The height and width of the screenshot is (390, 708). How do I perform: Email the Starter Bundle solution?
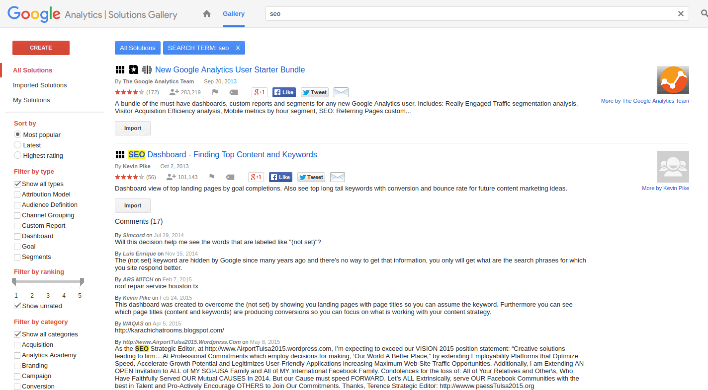(x=341, y=92)
